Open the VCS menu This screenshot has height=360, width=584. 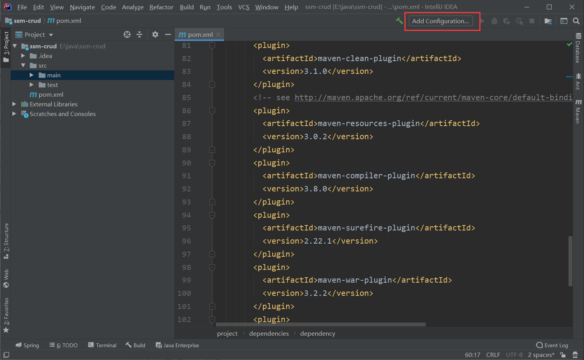(244, 7)
